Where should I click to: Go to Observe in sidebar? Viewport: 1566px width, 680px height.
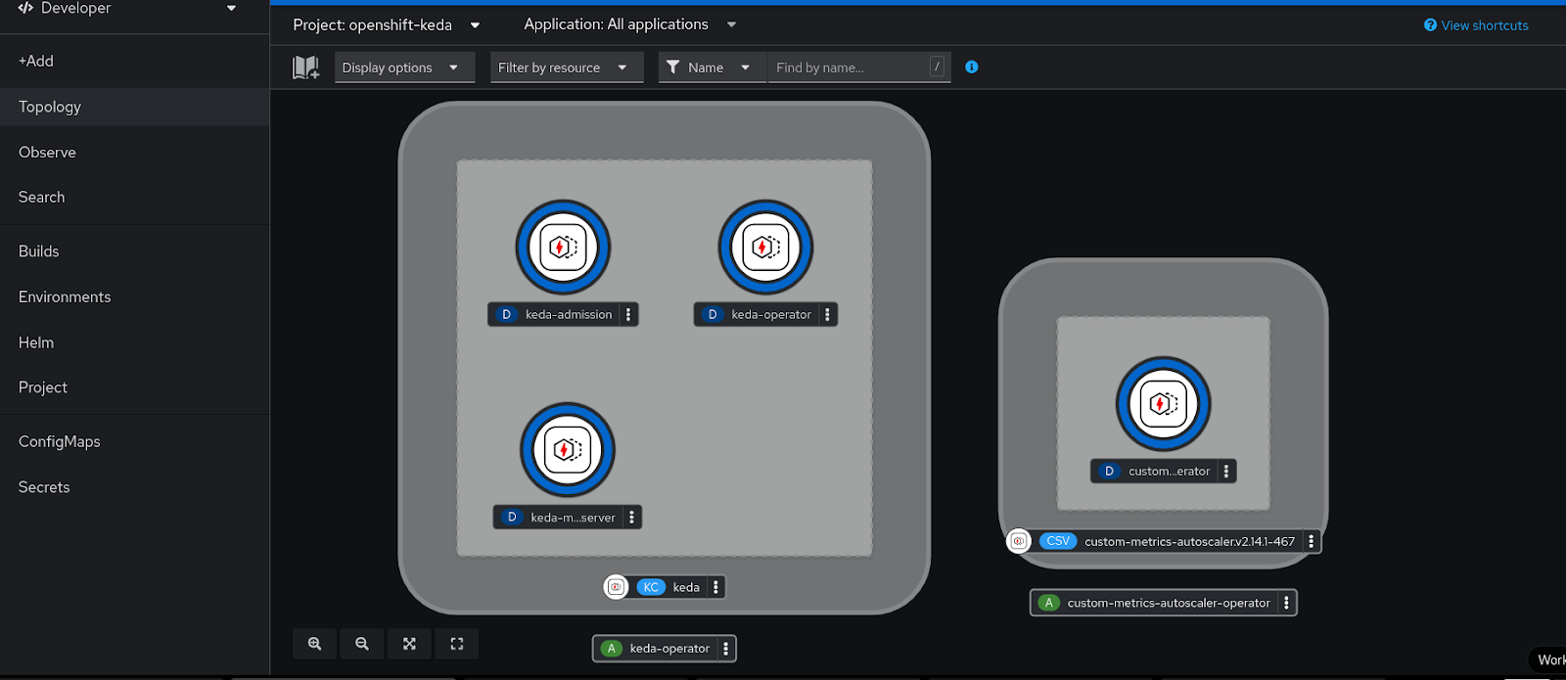tap(47, 153)
